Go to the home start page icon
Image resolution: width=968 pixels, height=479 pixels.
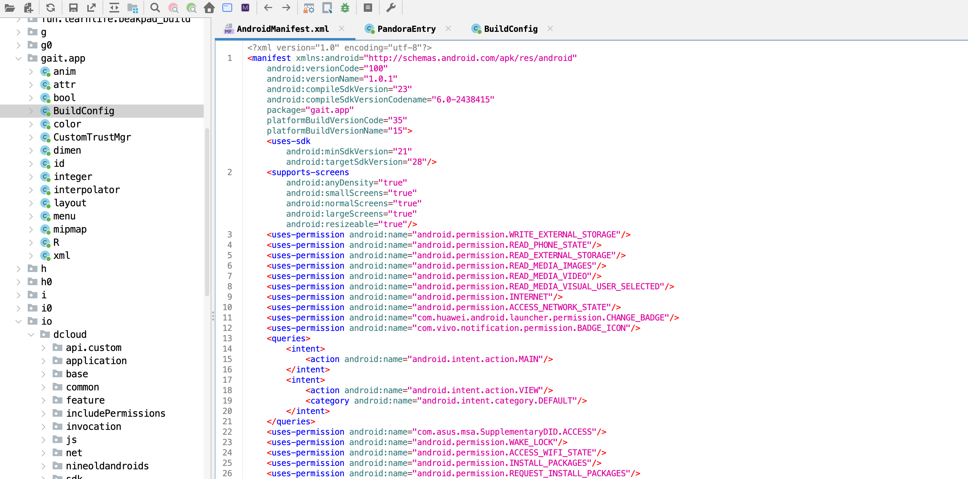click(x=209, y=8)
